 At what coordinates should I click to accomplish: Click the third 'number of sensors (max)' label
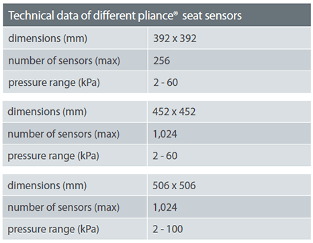pos(63,207)
